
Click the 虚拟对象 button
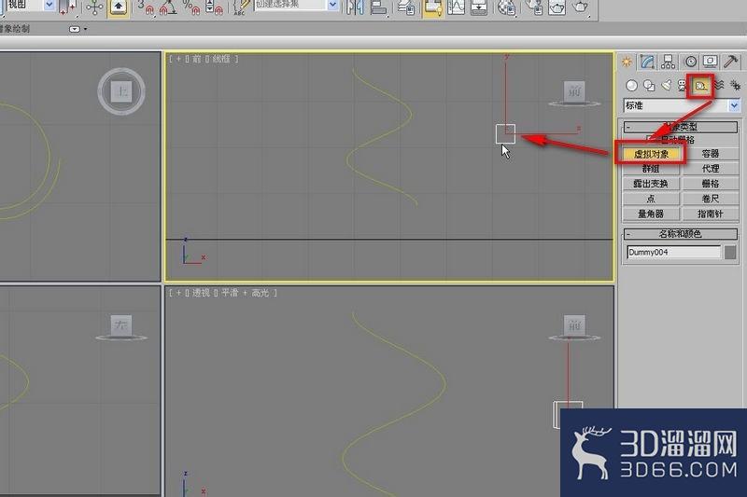[651, 154]
